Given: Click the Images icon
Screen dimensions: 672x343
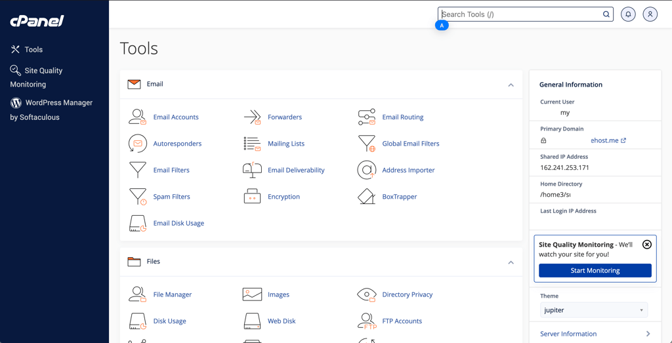Looking at the screenshot, I should click(x=252, y=294).
